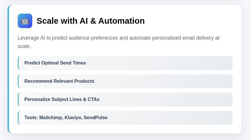The image size is (251, 140).
Task: Click the 'Tools: Mailchimp, Klaviyo, SendPulse' row
Action: click(x=125, y=118)
